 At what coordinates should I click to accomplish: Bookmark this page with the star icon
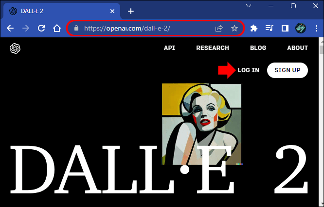(x=234, y=28)
